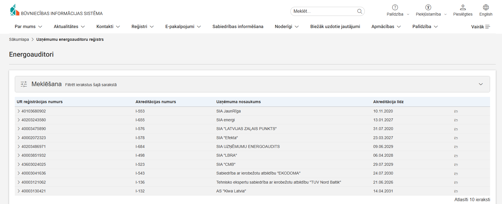The width and height of the screenshot is (502, 204).
Task: Click company name SIA UZŅĒMUMU ENERGOAUDITS
Action: 248,146
